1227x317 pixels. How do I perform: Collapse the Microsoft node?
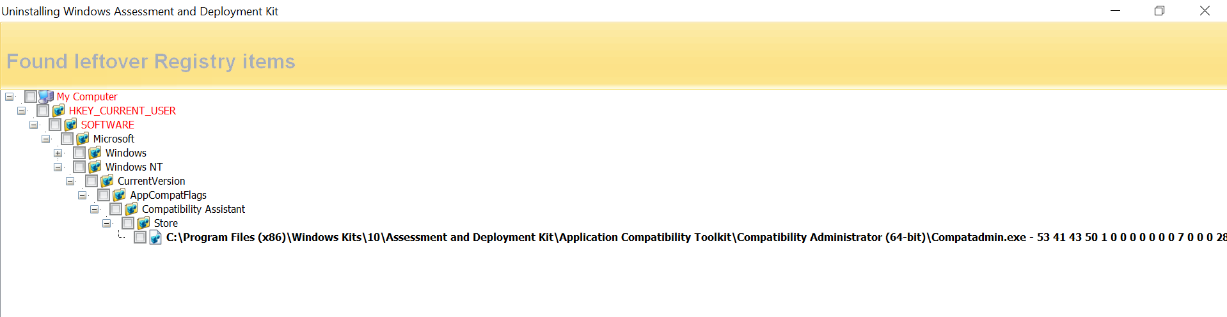point(45,139)
